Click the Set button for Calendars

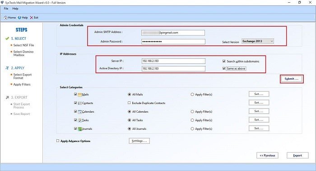tap(259, 111)
